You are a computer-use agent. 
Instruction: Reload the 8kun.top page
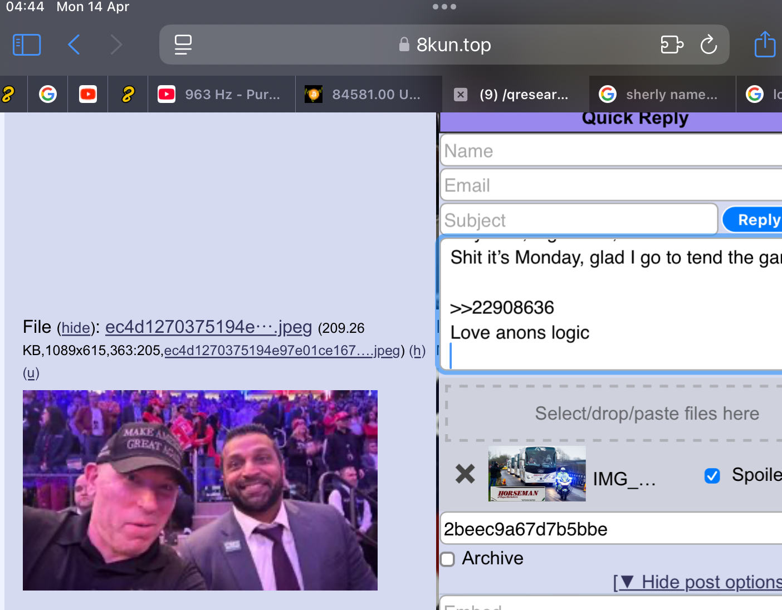tap(708, 45)
